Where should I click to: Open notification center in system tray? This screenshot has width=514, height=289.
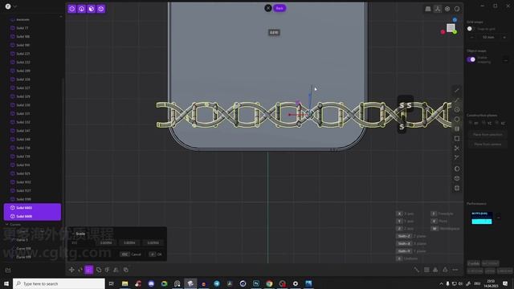click(505, 283)
